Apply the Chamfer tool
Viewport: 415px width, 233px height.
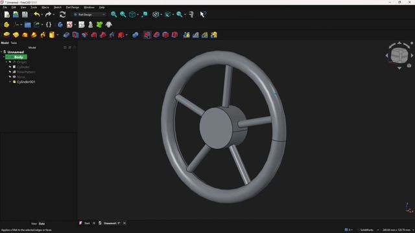tap(156, 35)
